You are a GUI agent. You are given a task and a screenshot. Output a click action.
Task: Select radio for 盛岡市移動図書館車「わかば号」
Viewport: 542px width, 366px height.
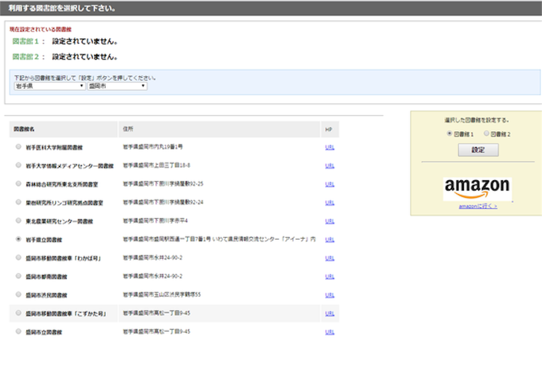click(19, 258)
